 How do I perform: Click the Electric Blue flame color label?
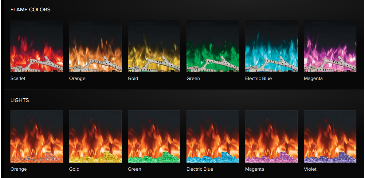click(258, 78)
